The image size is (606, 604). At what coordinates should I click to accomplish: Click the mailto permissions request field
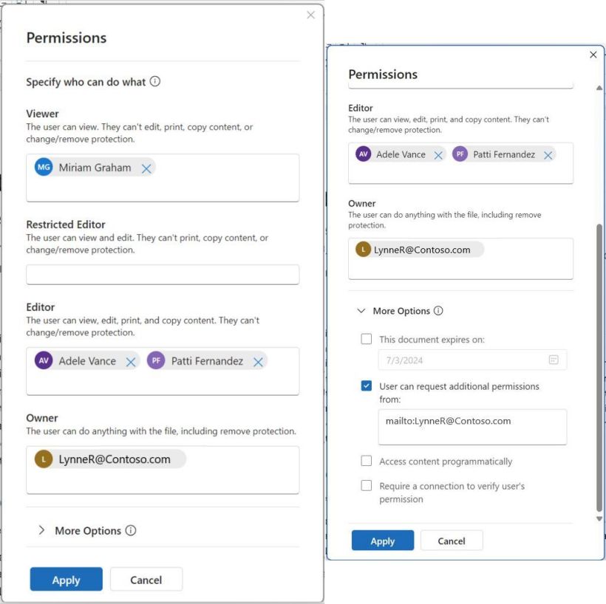click(472, 427)
